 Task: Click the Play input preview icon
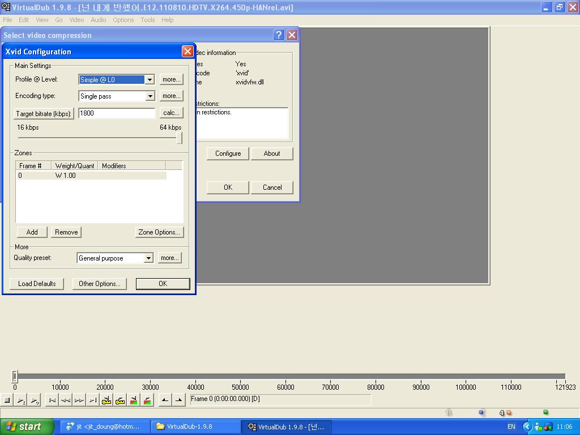pos(21,400)
